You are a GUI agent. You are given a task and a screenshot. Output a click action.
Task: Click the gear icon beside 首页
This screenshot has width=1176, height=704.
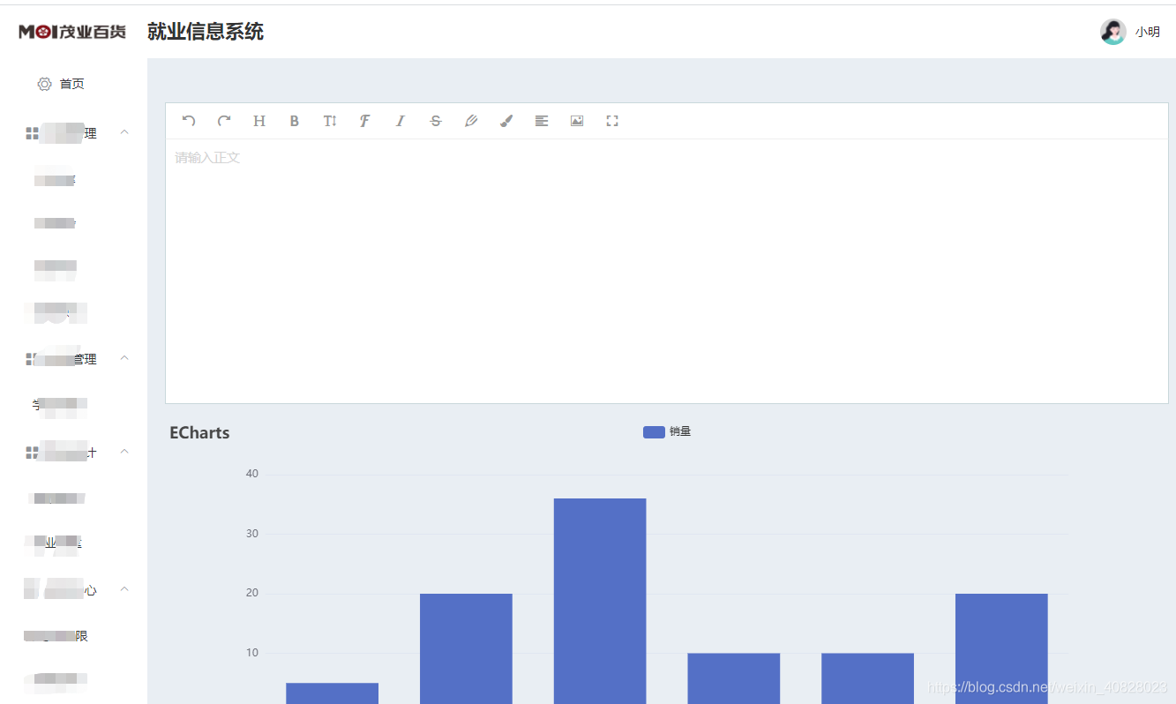click(x=44, y=84)
